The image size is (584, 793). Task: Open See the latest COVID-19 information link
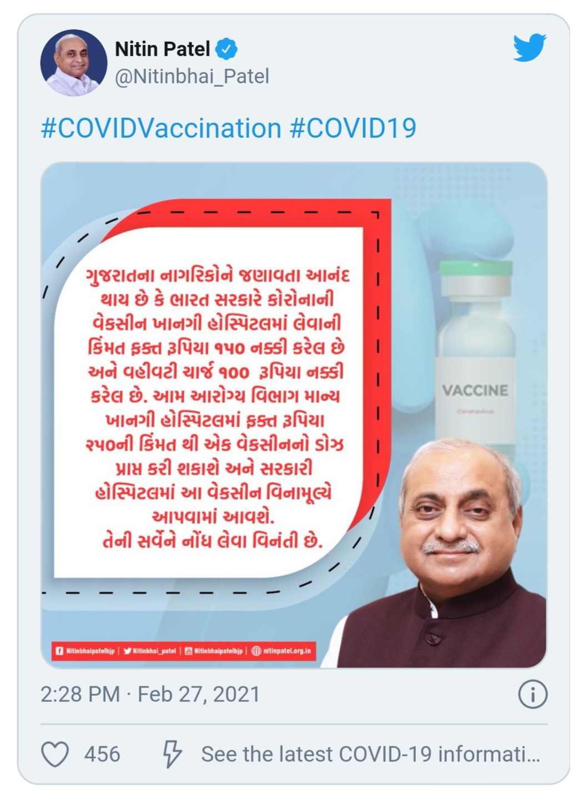coord(370,754)
